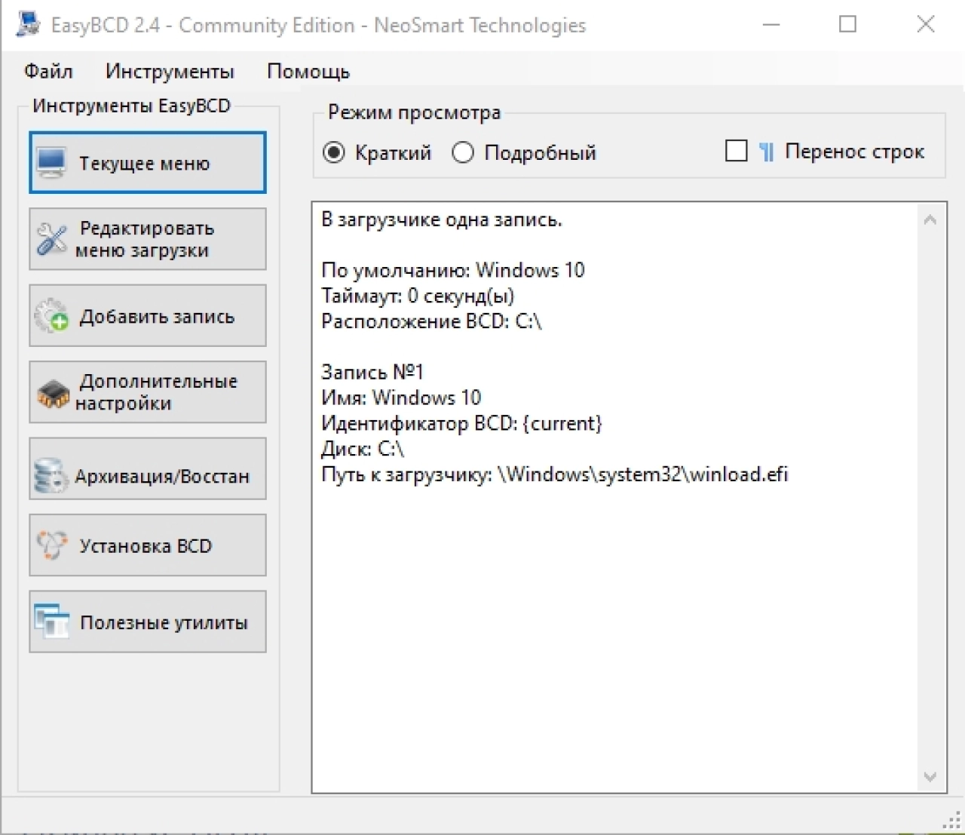This screenshot has height=835, width=965.
Task: Click the wrench icon on Редактировать меню загрузки
Action: point(51,239)
